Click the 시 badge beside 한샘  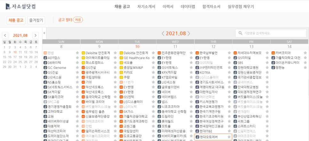click(x=45, y=53)
